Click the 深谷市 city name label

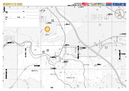click(100, 17)
